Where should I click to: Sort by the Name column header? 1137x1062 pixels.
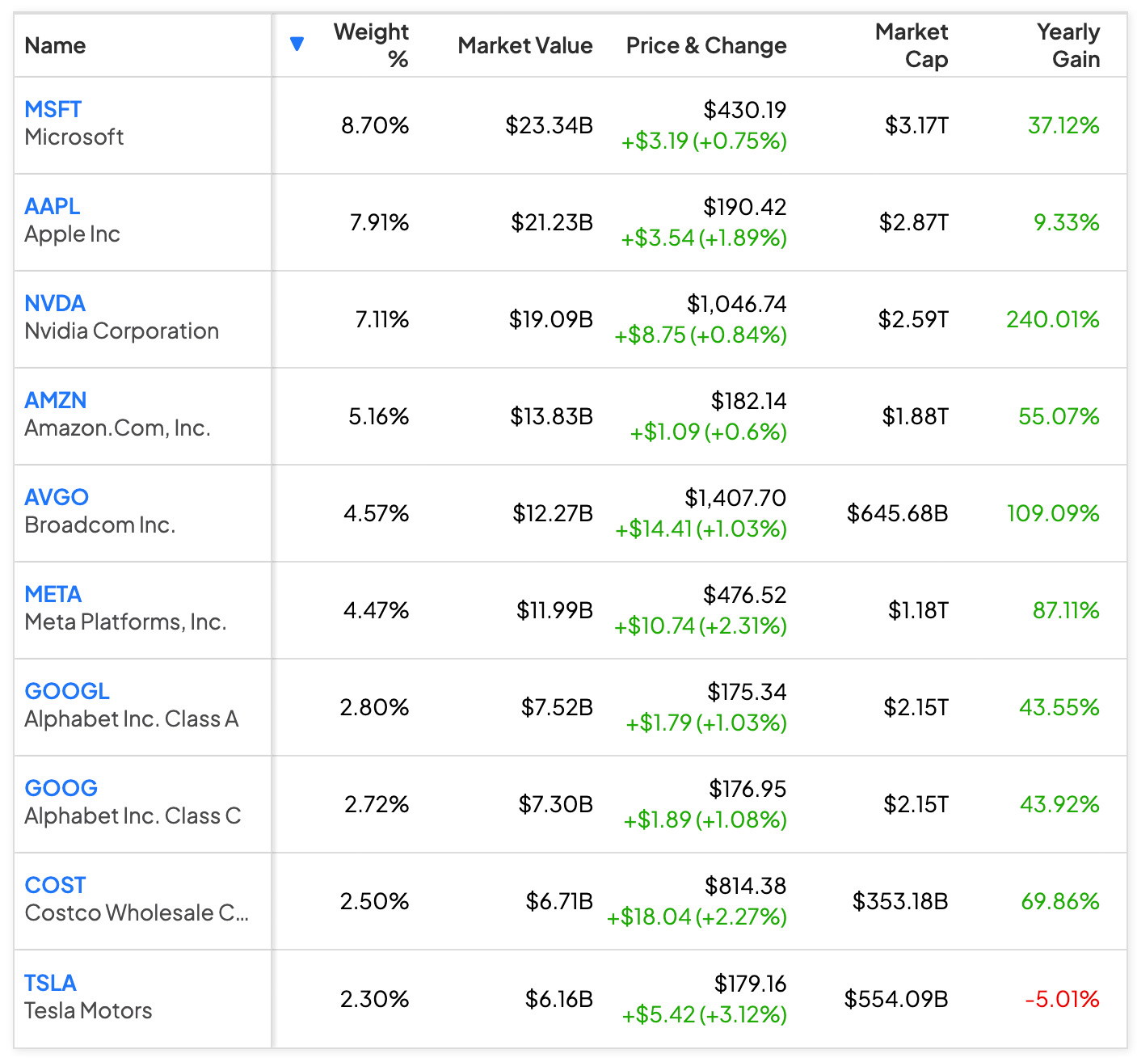(55, 45)
